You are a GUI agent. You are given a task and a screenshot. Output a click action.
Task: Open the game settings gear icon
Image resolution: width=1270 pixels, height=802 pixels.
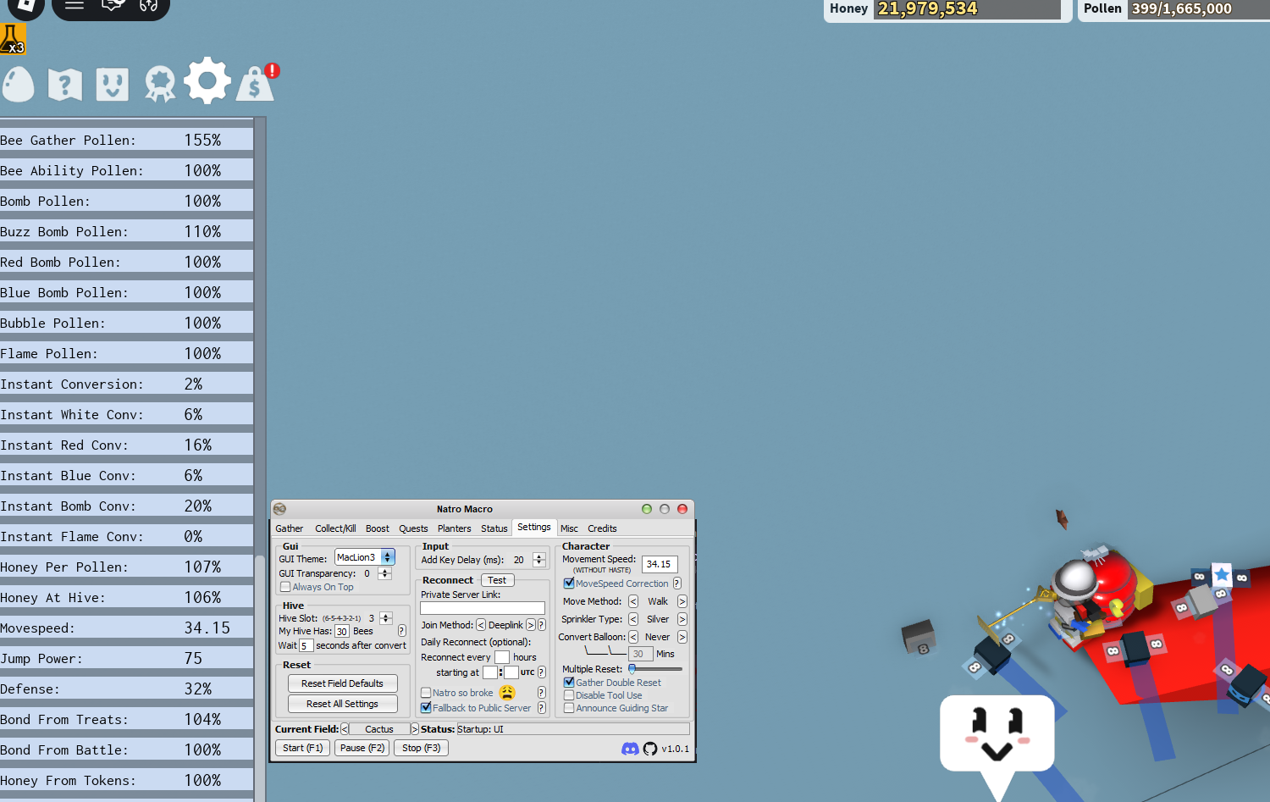[207, 81]
